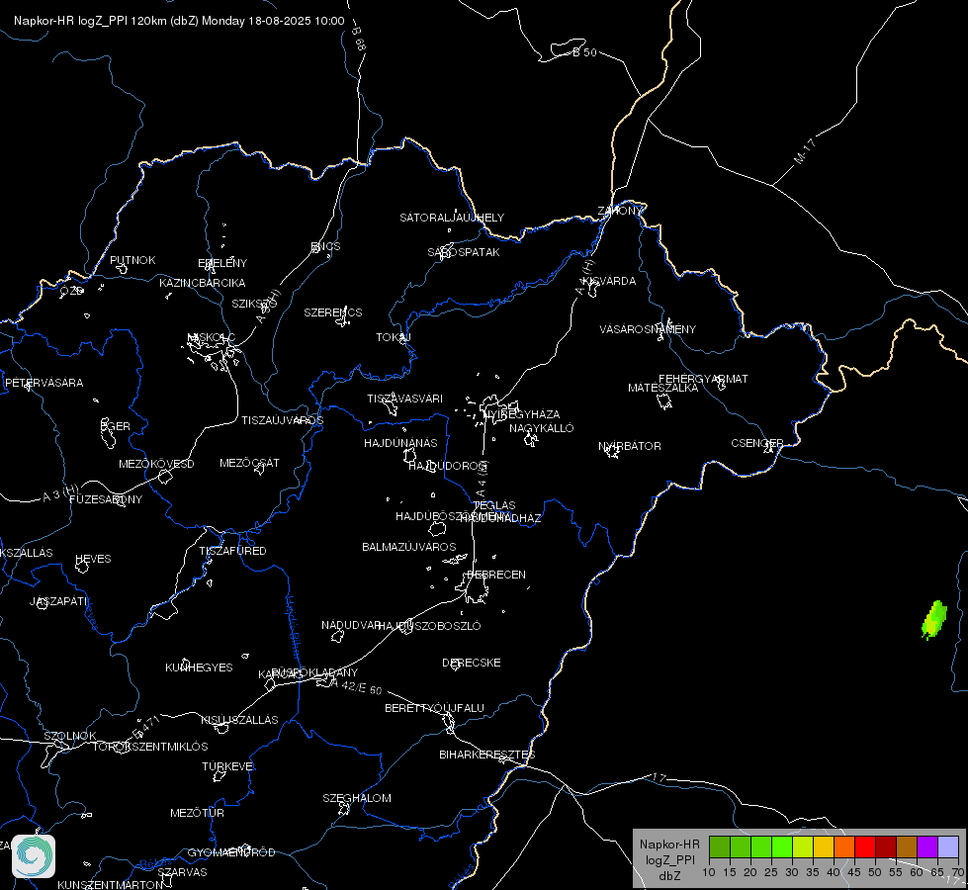The width and height of the screenshot is (968, 890).
Task: Click the SZOLNOK city label
Action: click(70, 736)
